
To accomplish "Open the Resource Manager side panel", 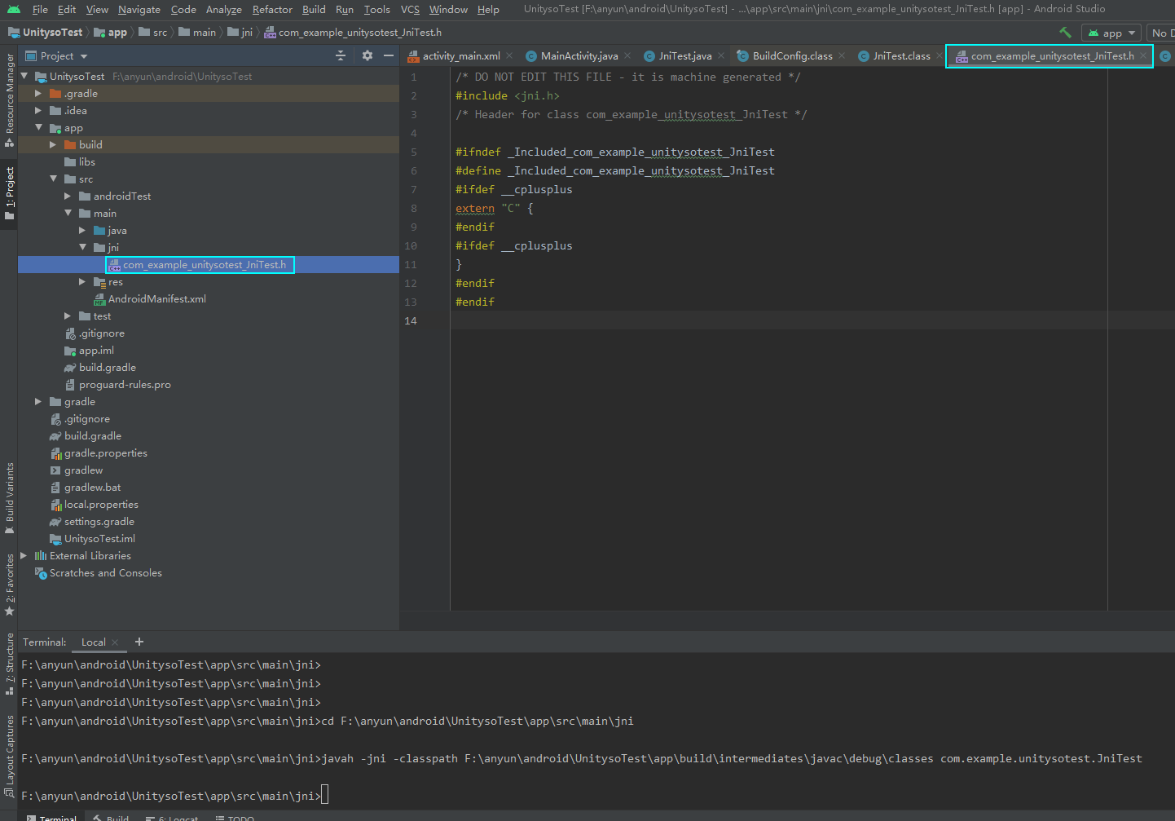I will 9,99.
